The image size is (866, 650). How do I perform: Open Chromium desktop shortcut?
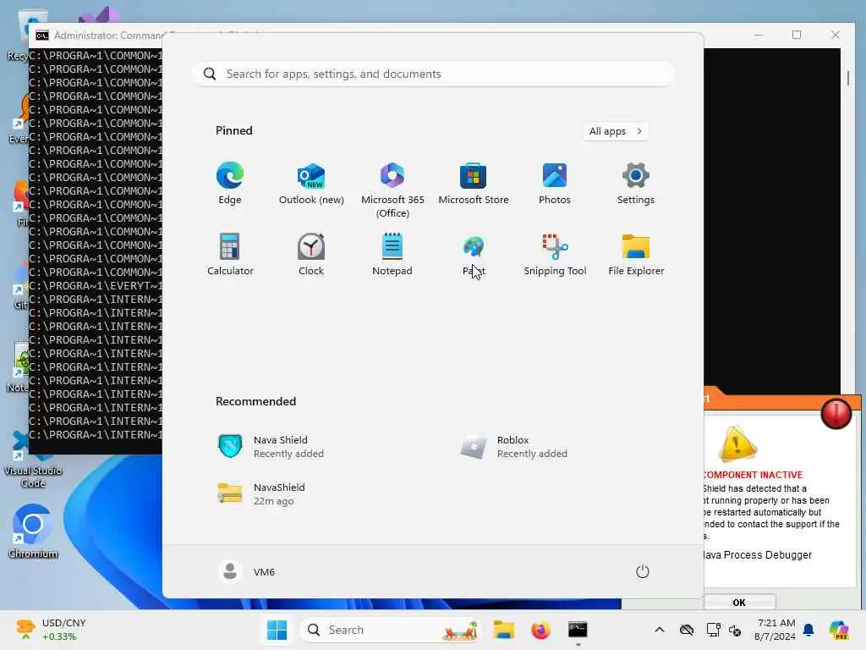(x=33, y=532)
